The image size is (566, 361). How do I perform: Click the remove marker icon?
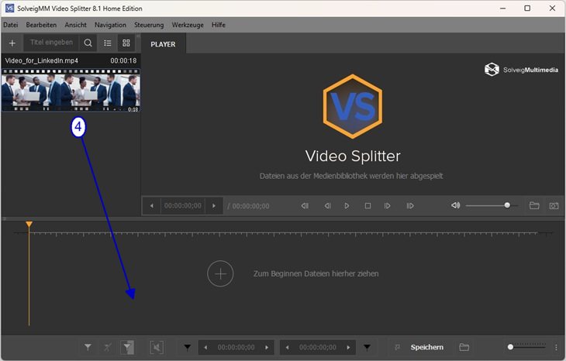pos(107,347)
